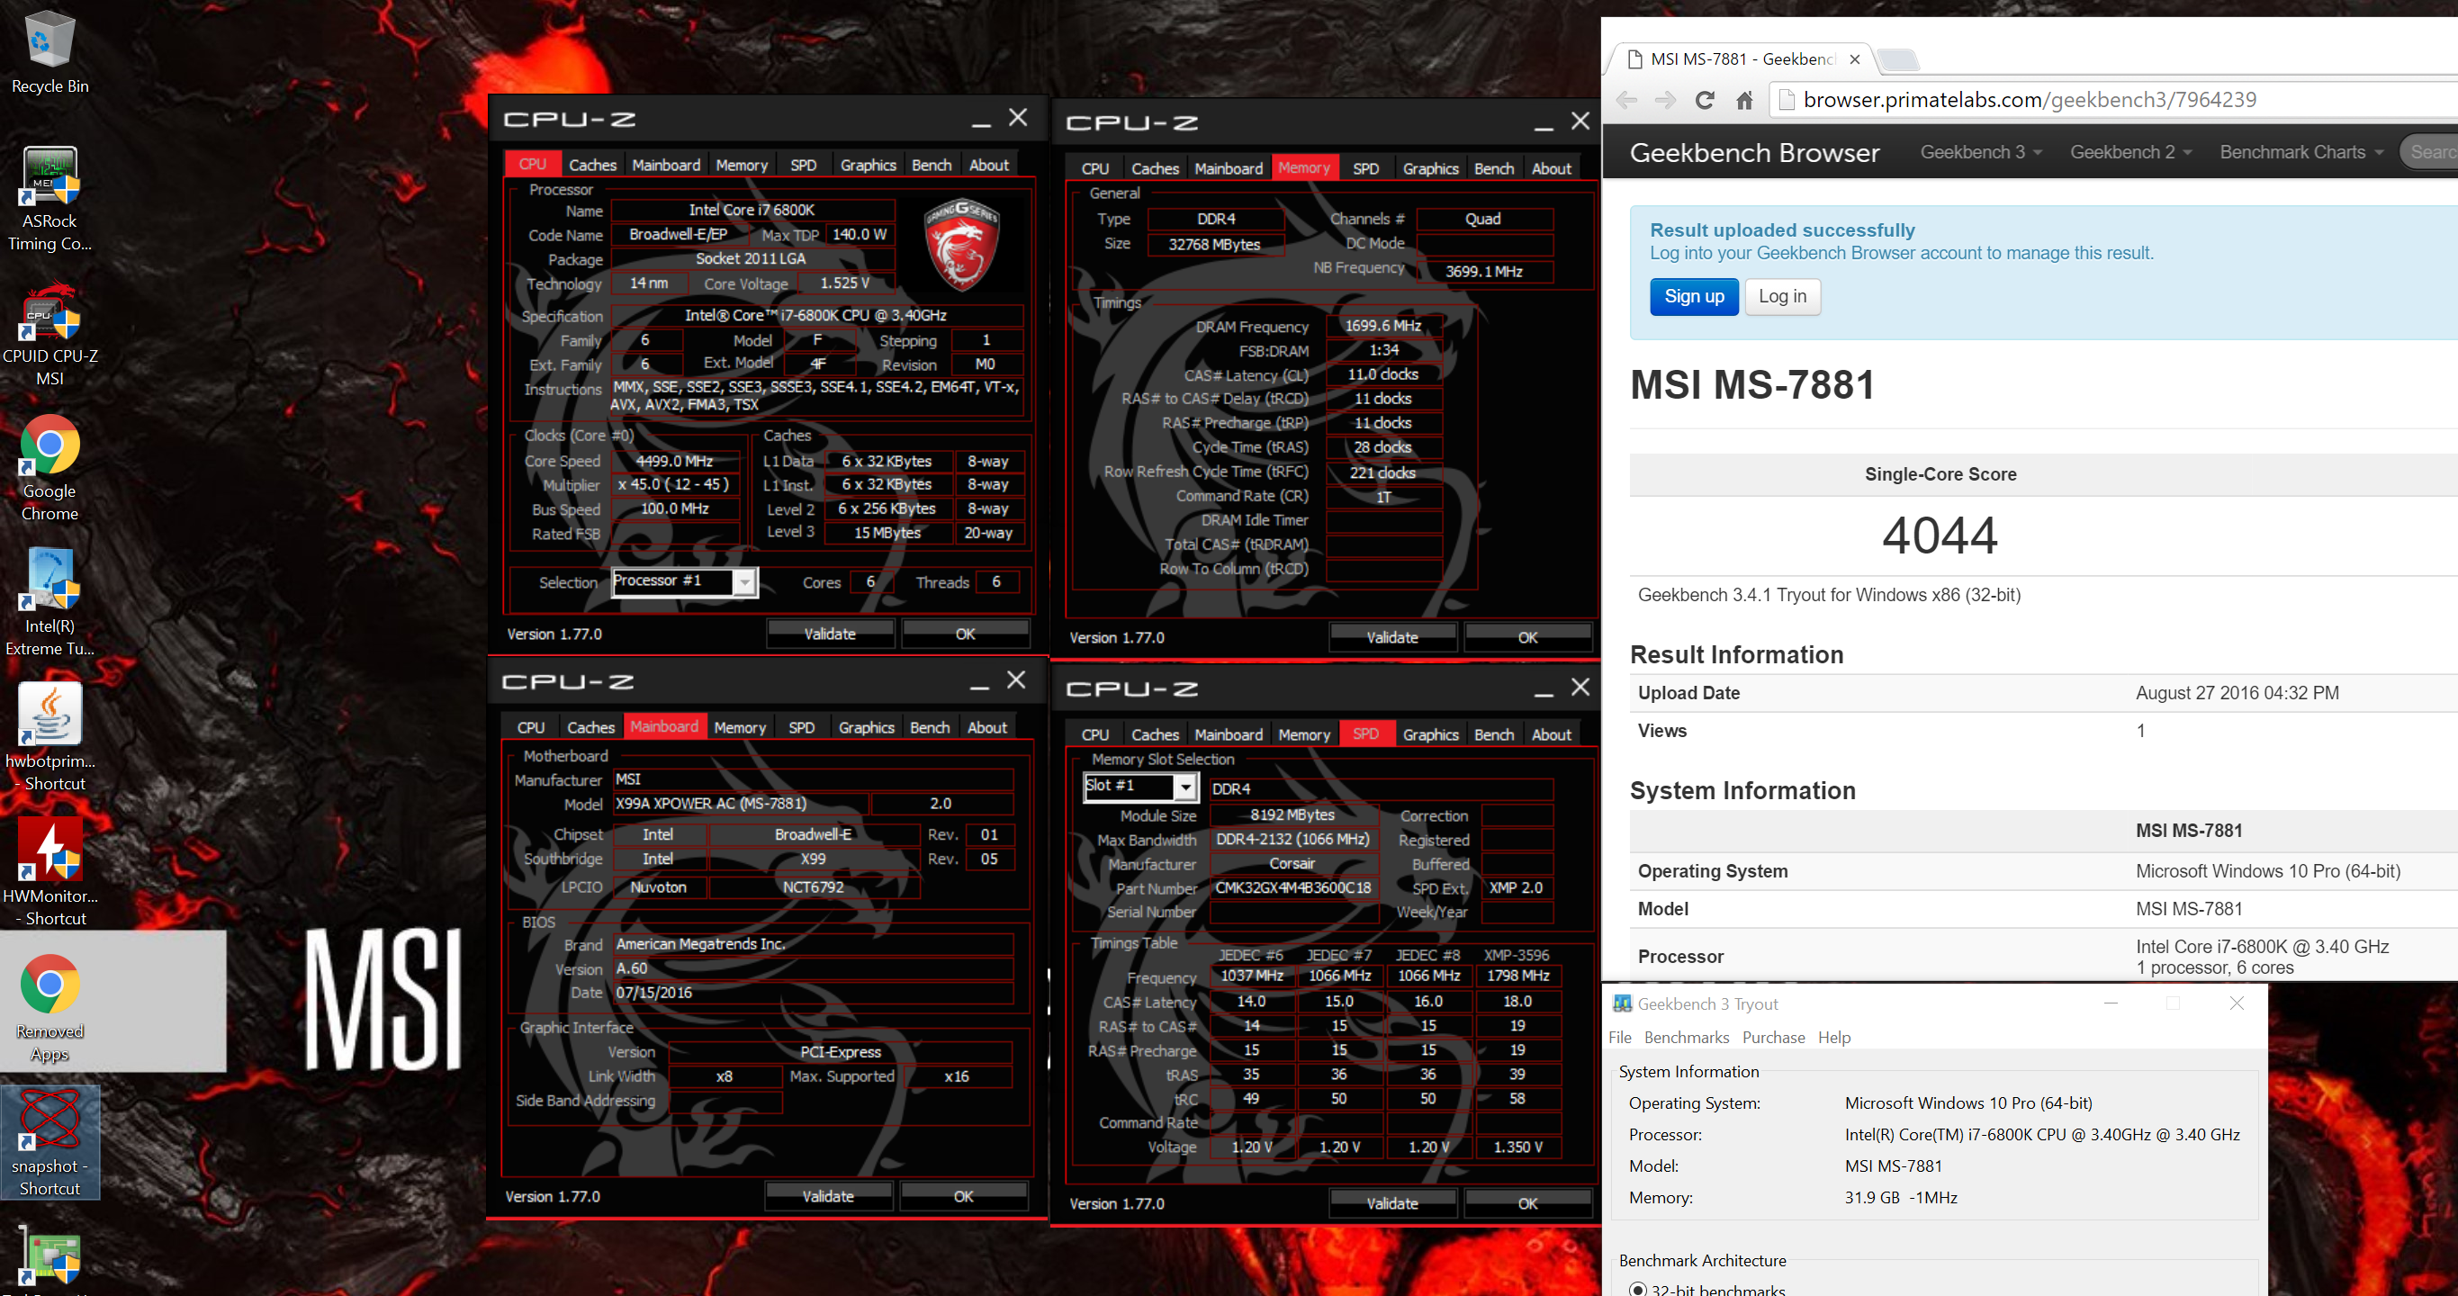2458x1296 pixels.
Task: Click the Upload Date August 27 2016 value
Action: (2237, 693)
